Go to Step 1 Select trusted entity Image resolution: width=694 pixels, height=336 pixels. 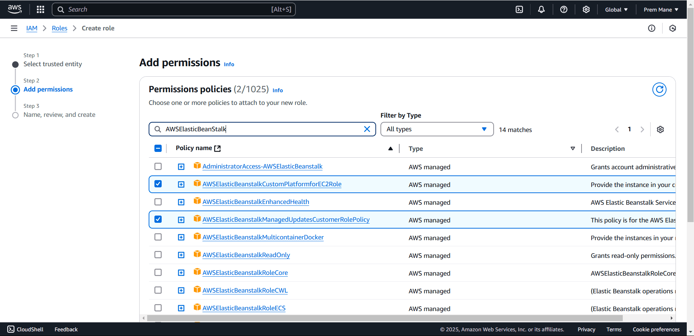click(x=53, y=64)
